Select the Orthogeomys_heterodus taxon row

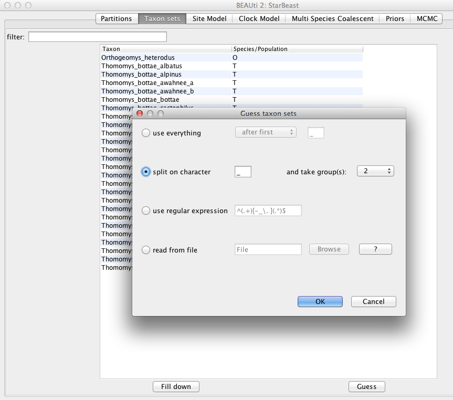(x=138, y=57)
